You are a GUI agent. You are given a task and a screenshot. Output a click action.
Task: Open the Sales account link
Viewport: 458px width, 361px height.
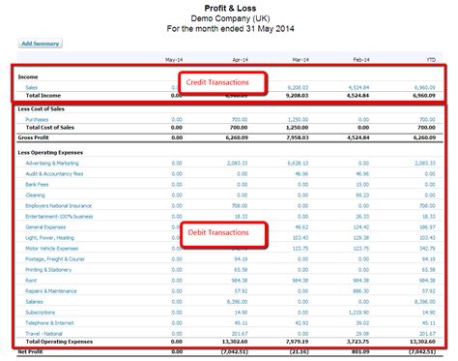coord(32,87)
